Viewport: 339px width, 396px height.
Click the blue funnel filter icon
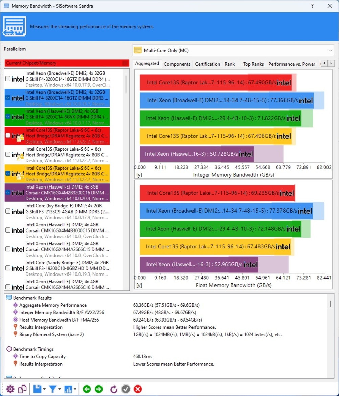pyautogui.click(x=53, y=389)
